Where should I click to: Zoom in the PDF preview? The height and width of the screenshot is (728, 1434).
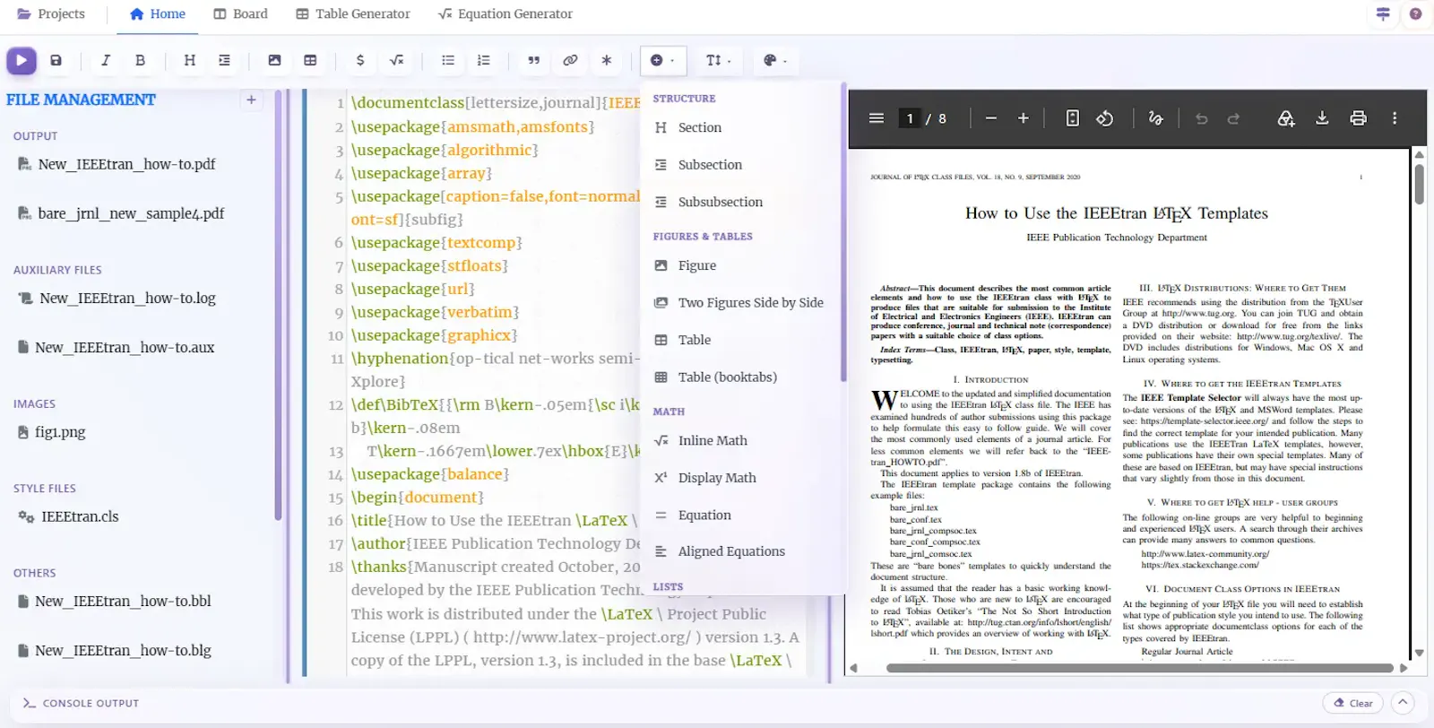point(1023,118)
